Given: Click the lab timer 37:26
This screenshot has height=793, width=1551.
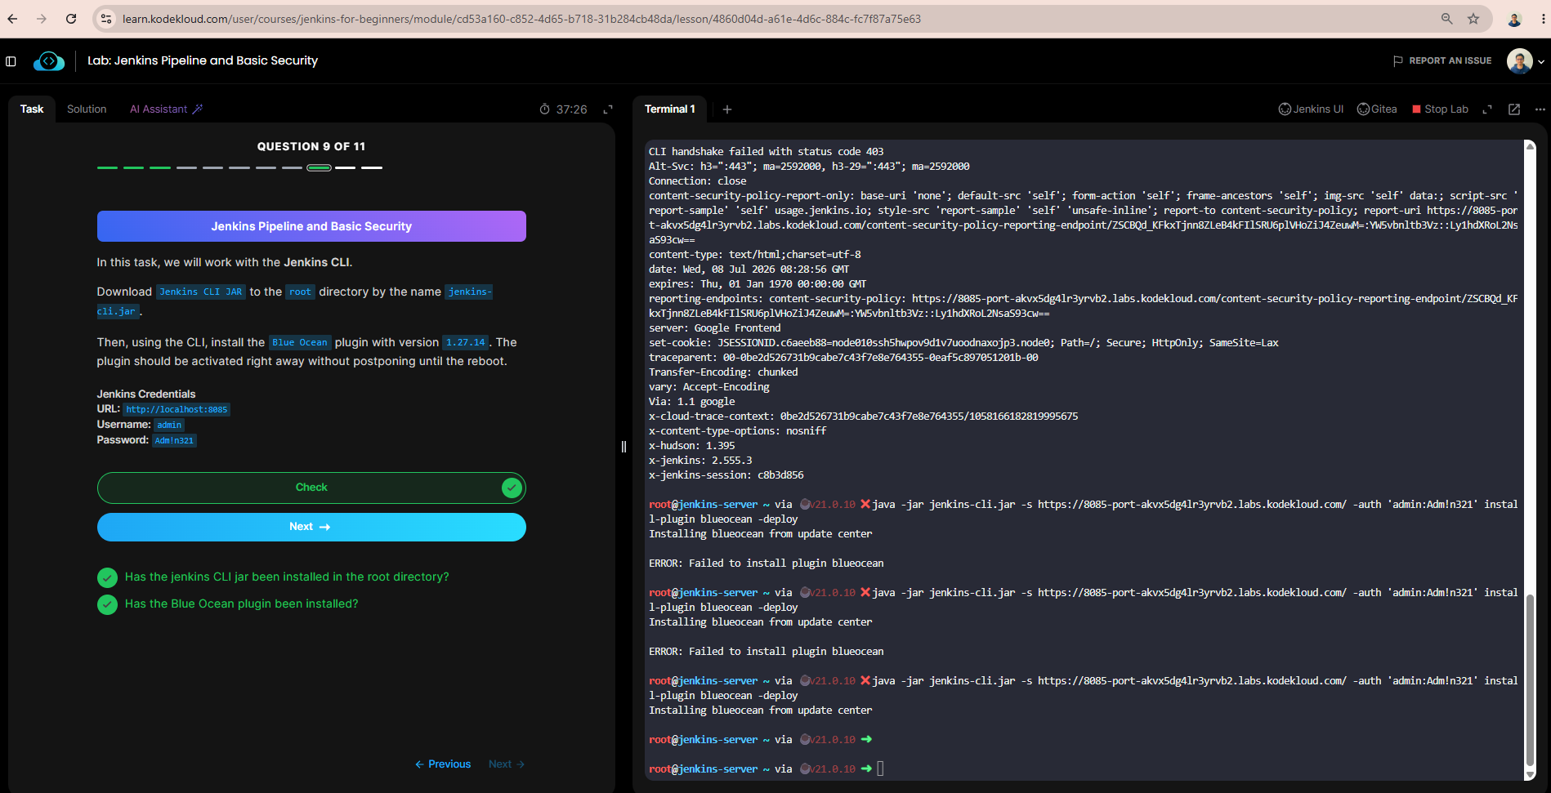Looking at the screenshot, I should pos(563,109).
